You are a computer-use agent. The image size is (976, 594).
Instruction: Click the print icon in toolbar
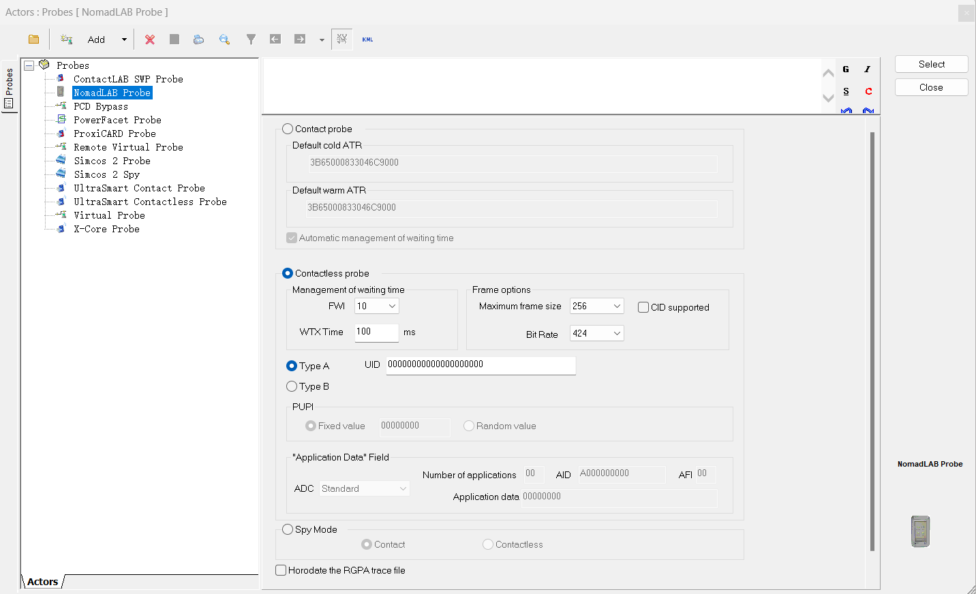(x=198, y=40)
